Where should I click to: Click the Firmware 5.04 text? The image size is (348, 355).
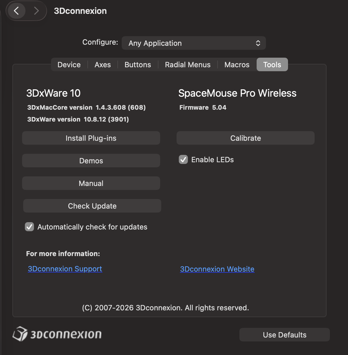click(203, 107)
